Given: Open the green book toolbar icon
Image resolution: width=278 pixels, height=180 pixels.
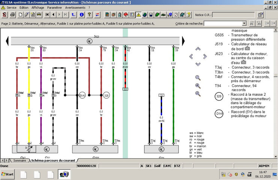Looking at the screenshot, I should (x=157, y=15).
